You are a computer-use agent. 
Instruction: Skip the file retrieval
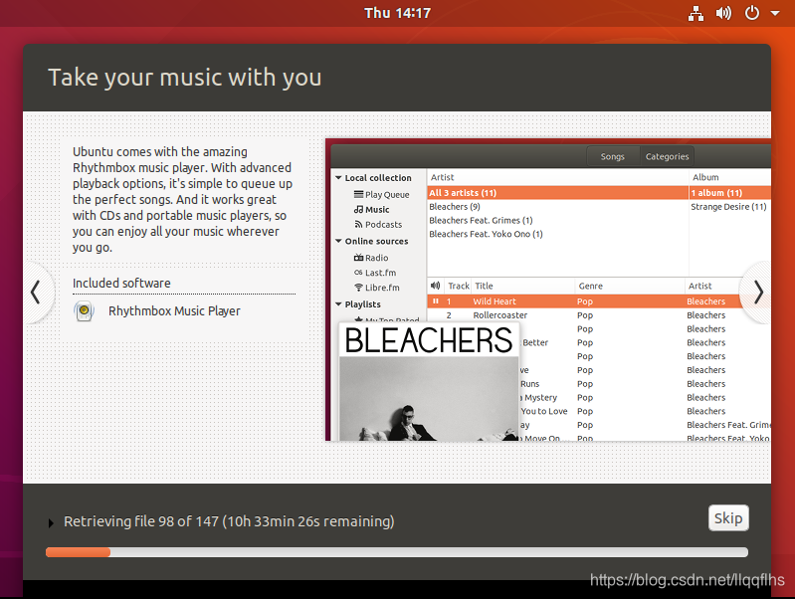pyautogui.click(x=728, y=517)
